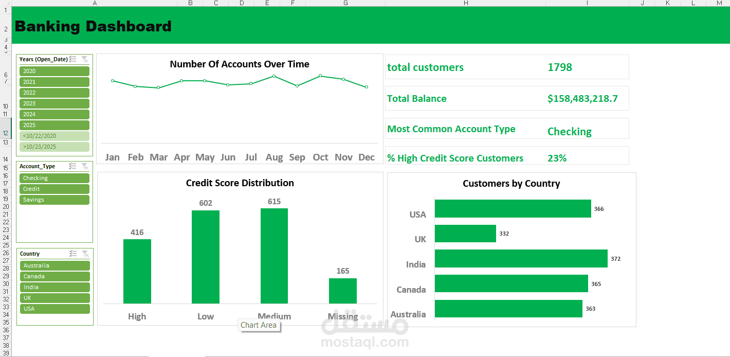Toggle the 2022 year slicer item
This screenshot has height=357, width=730.
tap(54, 93)
